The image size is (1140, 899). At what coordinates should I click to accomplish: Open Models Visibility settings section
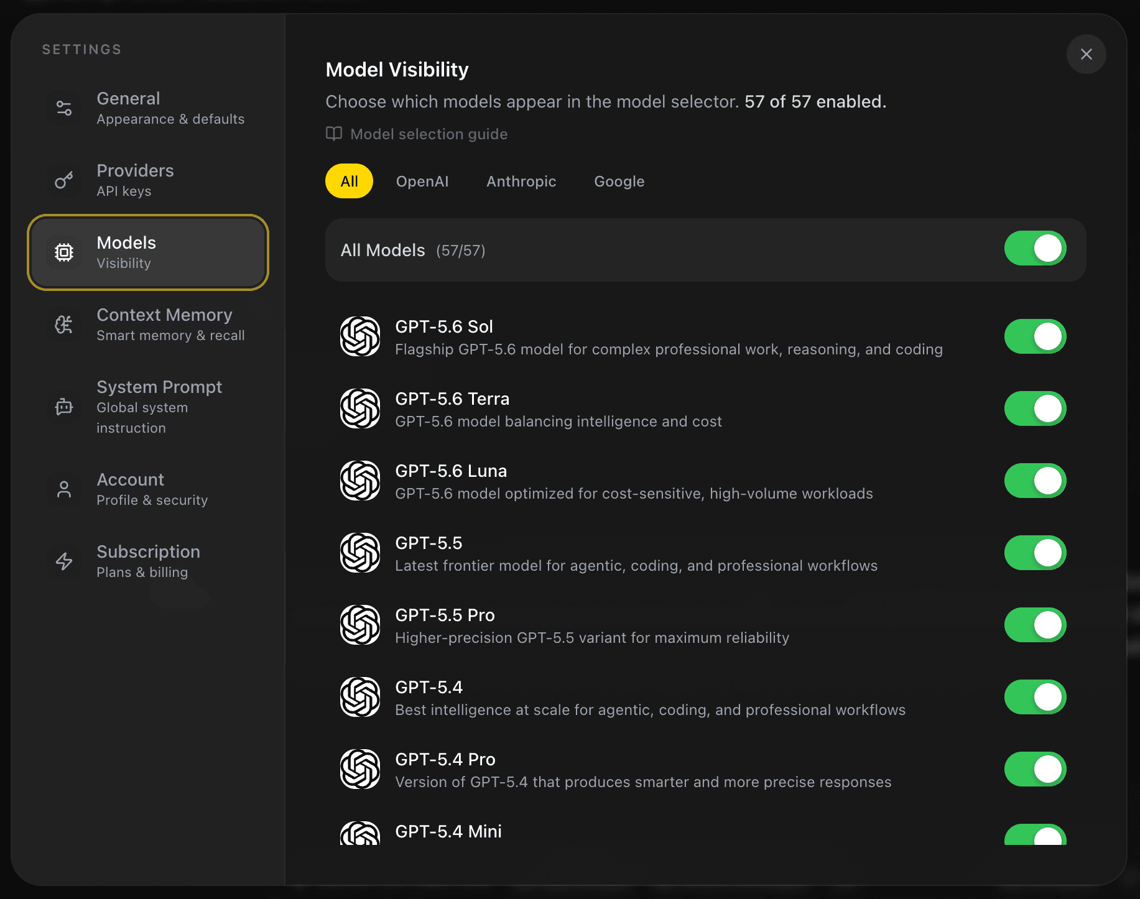coord(148,252)
